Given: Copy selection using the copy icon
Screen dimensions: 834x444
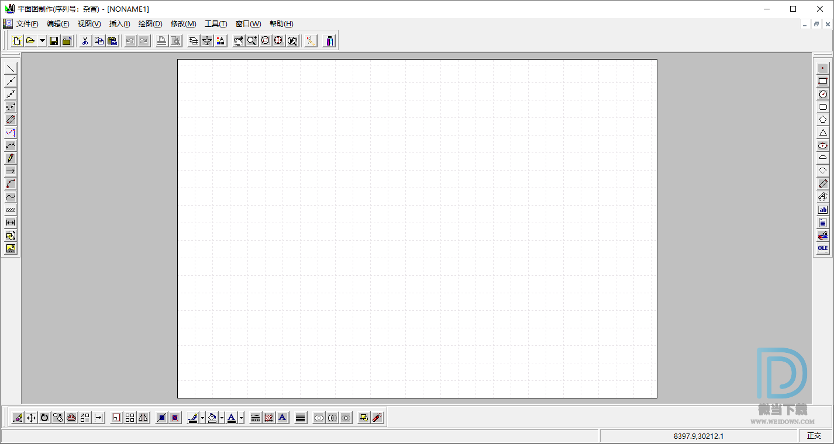Looking at the screenshot, I should (x=99, y=41).
